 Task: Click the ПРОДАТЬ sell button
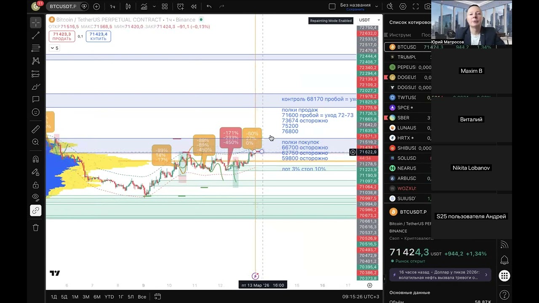(62, 36)
